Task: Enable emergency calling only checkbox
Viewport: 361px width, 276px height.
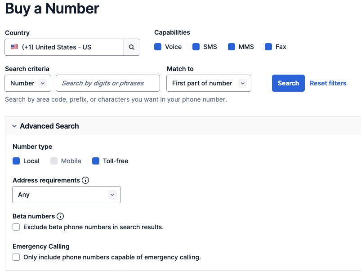Action: [x=16, y=257]
